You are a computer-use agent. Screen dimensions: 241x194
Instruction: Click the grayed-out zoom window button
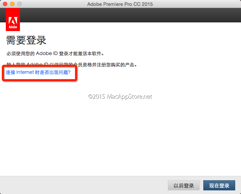20,4
